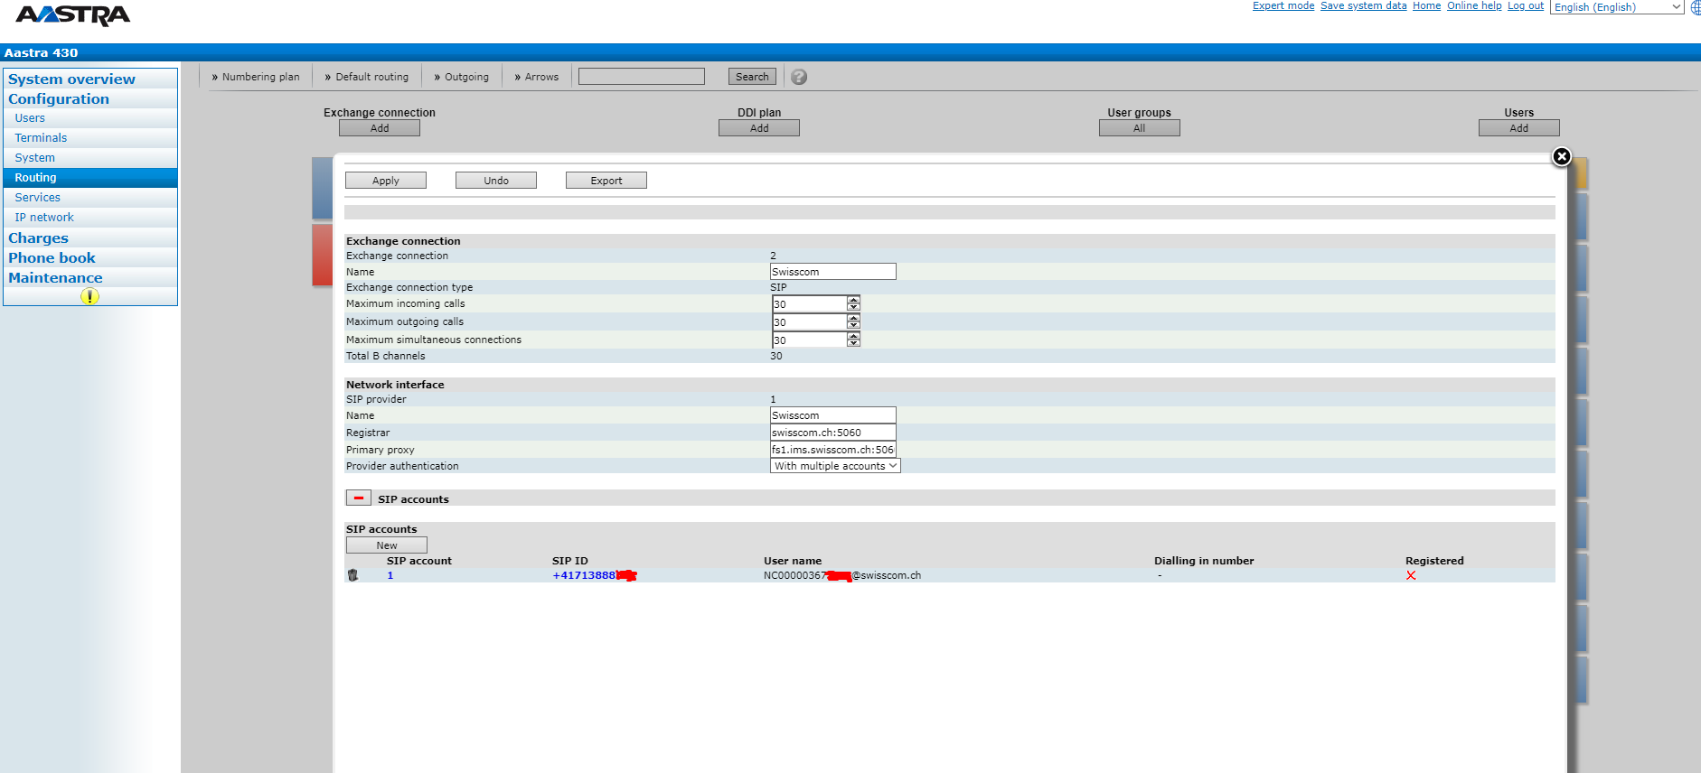
Task: Open SIP account 1 link
Action: [x=390, y=575]
